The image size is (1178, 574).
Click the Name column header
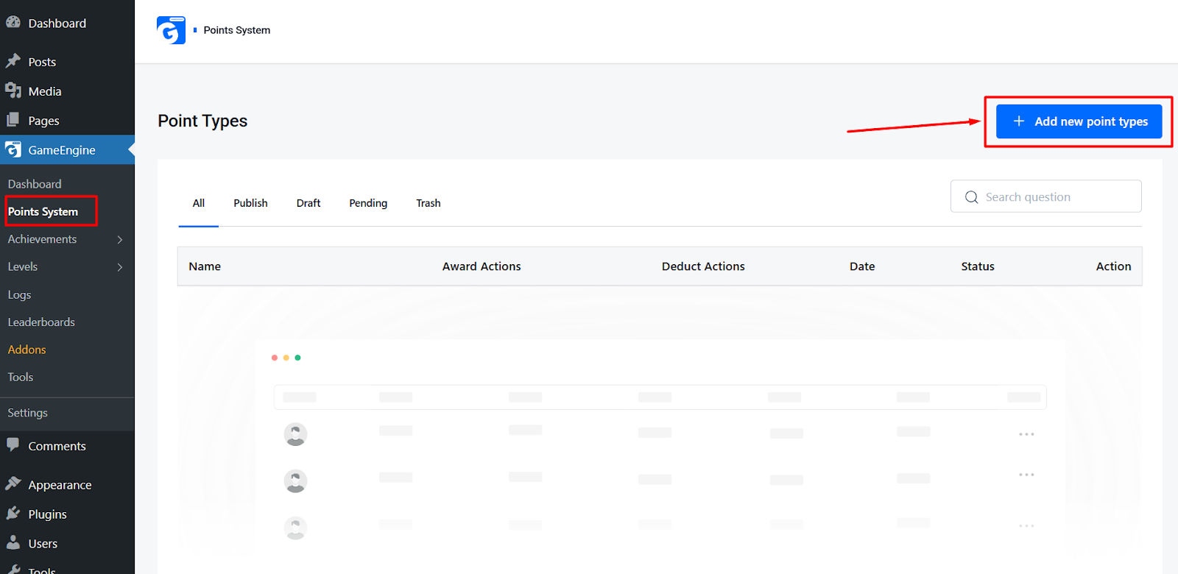coord(205,266)
